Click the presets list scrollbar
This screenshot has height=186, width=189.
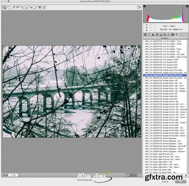[187, 106]
